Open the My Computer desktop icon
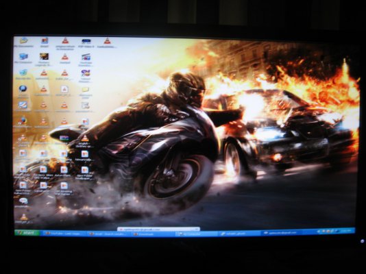366x274 pixels. (23, 58)
